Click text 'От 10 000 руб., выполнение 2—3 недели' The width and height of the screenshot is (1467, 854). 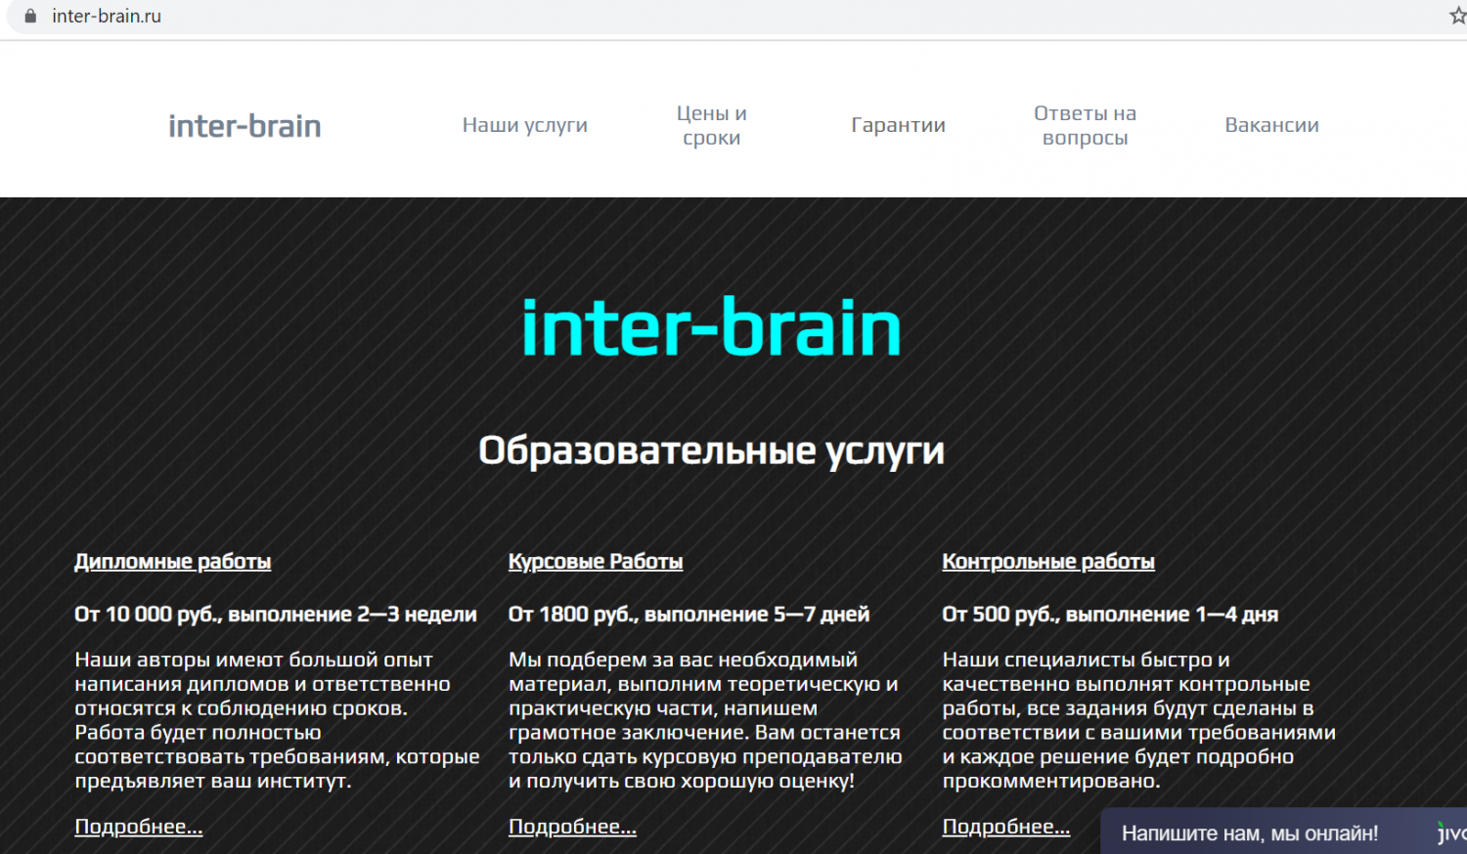(x=276, y=615)
